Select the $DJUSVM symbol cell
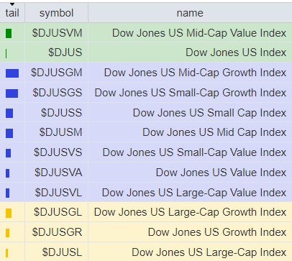 (57, 33)
